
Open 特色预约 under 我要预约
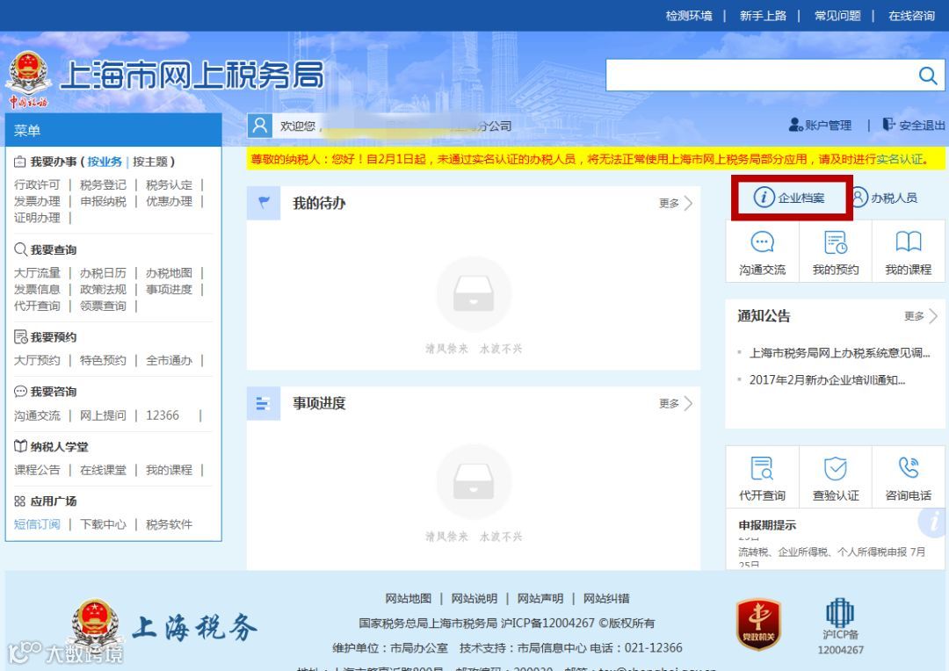103,361
